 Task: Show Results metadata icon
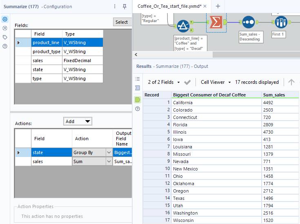pos(138,88)
